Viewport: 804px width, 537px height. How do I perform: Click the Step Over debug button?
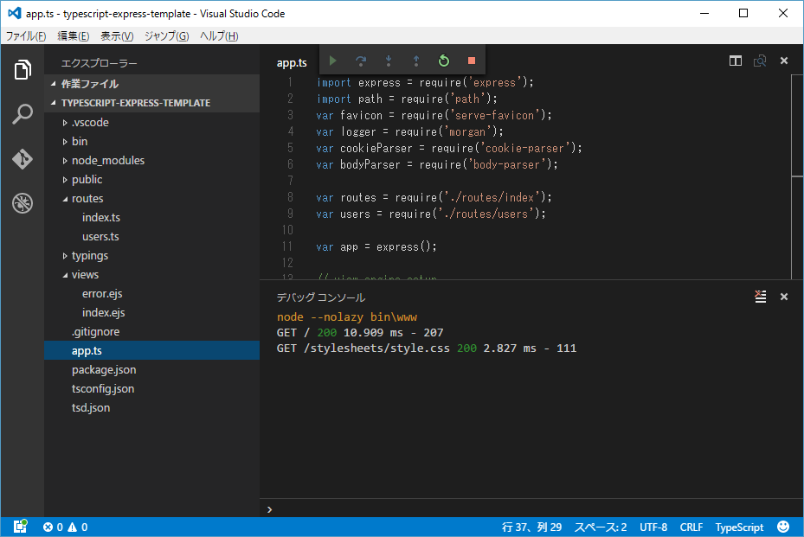[x=361, y=61]
